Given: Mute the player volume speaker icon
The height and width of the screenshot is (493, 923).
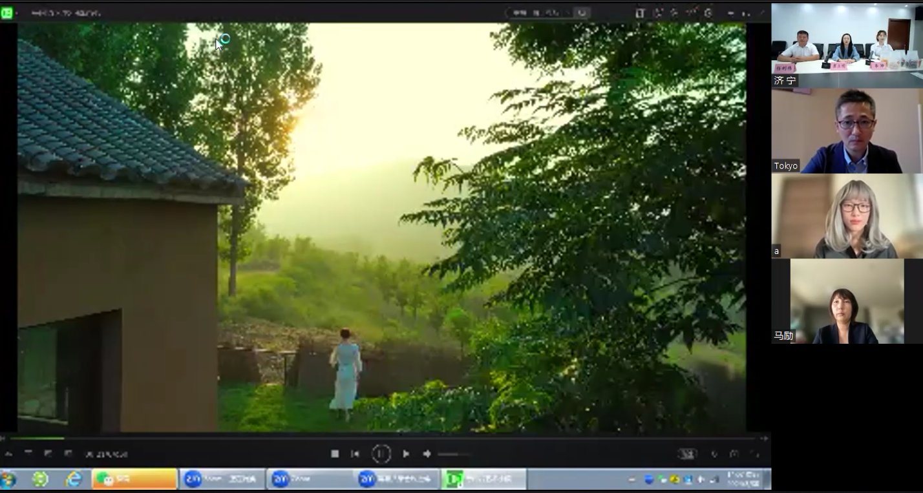Looking at the screenshot, I should pyautogui.click(x=427, y=454).
